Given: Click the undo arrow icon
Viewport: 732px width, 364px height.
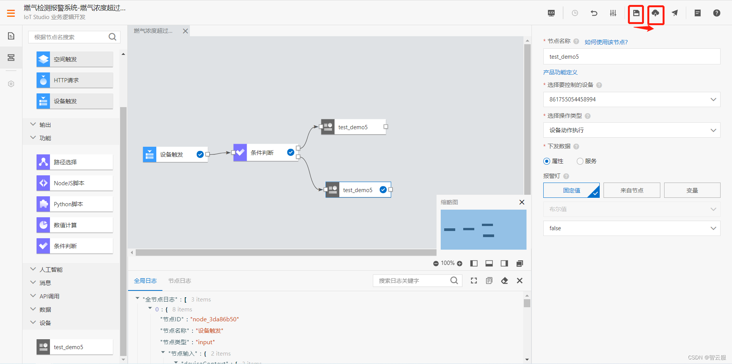Looking at the screenshot, I should [x=594, y=13].
